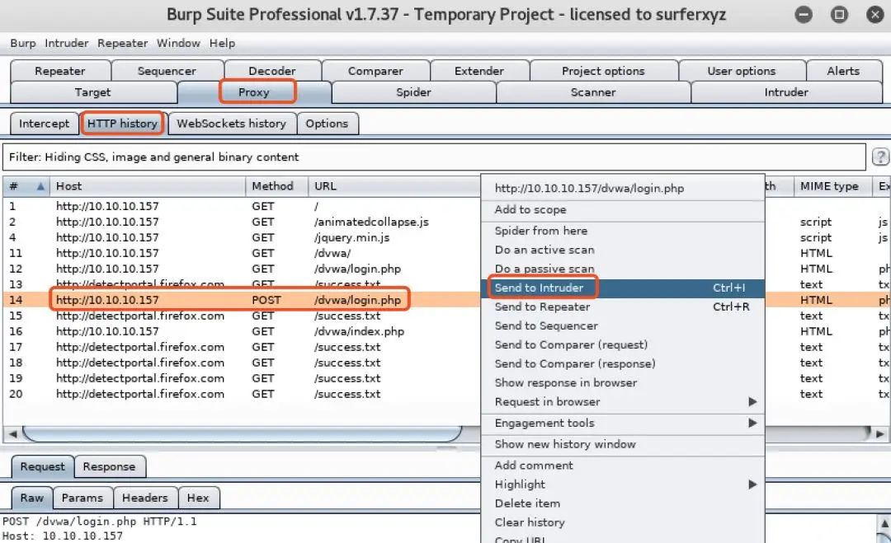891x543 pixels.
Task: Choose Send to Repeater in context menu
Action: (x=622, y=307)
